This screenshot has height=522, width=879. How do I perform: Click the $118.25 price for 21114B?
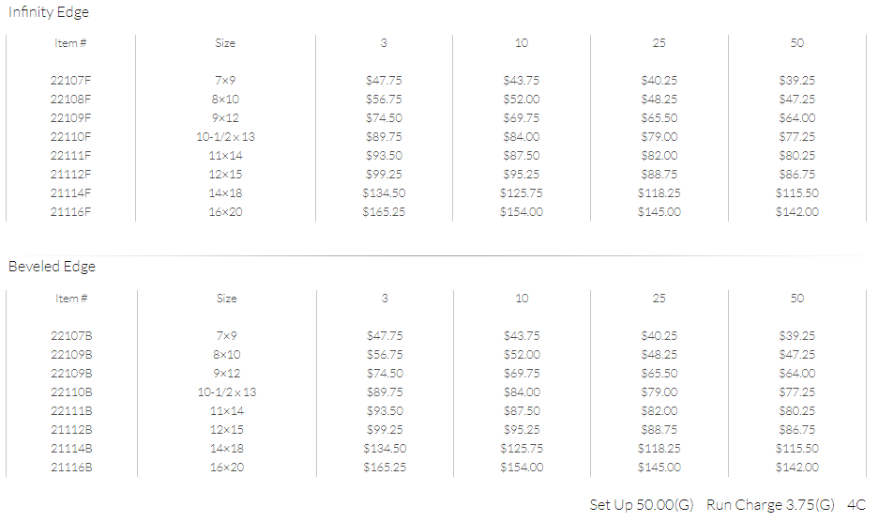click(x=659, y=449)
